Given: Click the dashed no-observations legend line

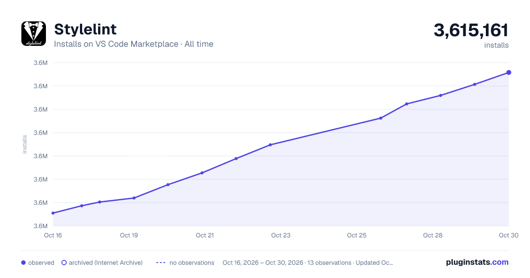Looking at the screenshot, I should (x=161, y=263).
